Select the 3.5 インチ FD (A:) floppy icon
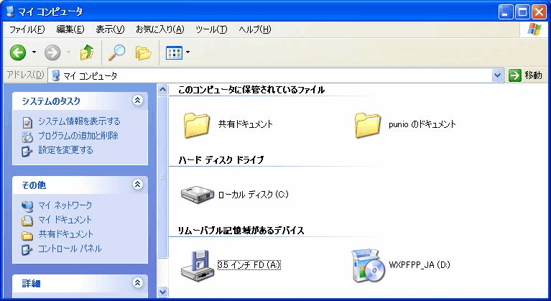This screenshot has width=551, height=301. point(198,265)
